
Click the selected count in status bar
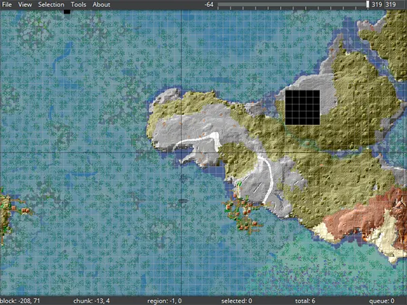(237, 300)
